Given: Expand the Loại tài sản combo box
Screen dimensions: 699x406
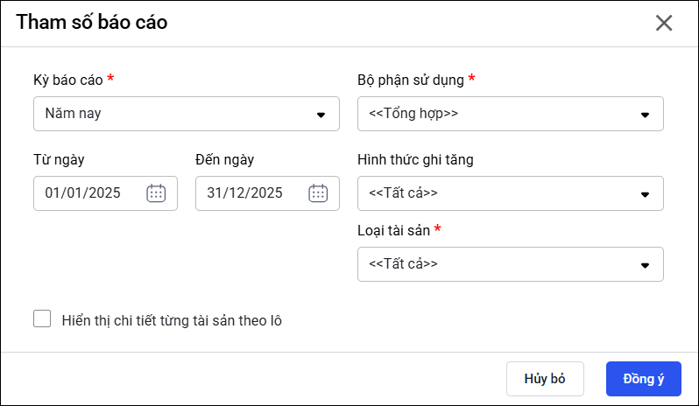Looking at the screenshot, I should coord(499,264).
